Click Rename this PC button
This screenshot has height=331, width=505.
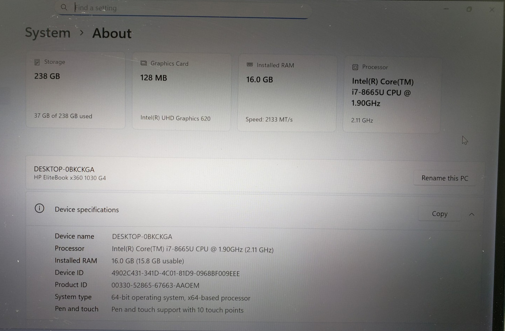pos(445,178)
